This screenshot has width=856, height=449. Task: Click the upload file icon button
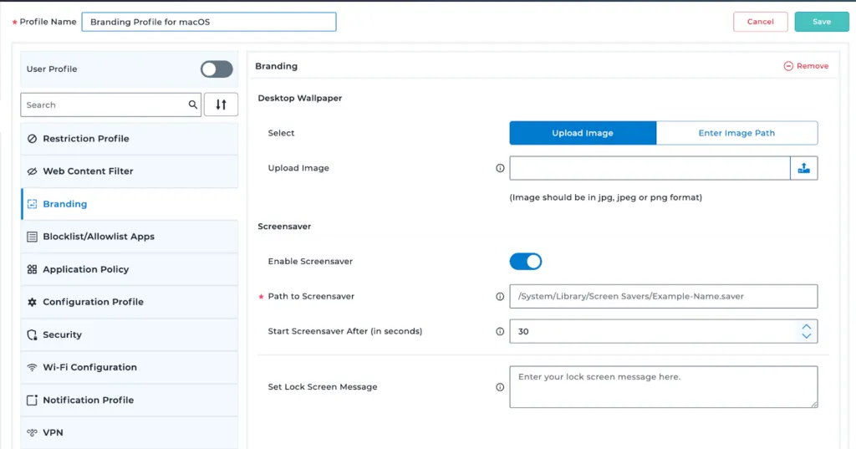803,168
